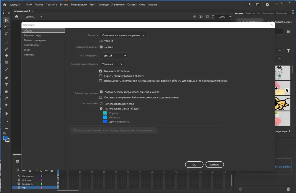Open the Правка menu
Screen dimensions: 296x193
39,4
